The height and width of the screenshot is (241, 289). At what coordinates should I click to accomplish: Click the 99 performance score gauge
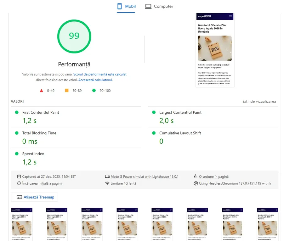pyautogui.click(x=74, y=36)
